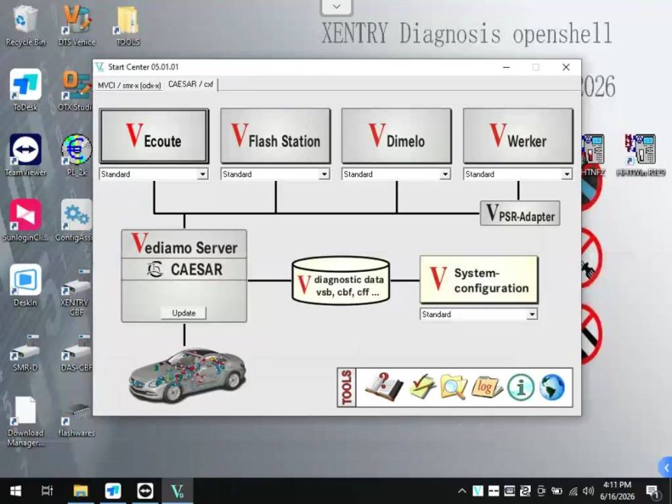Show hidden system tray icons
This screenshot has height=504, width=672.
(x=462, y=491)
